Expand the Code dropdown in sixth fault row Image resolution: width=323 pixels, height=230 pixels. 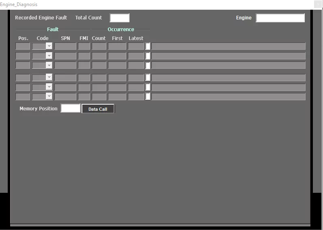tap(49, 96)
